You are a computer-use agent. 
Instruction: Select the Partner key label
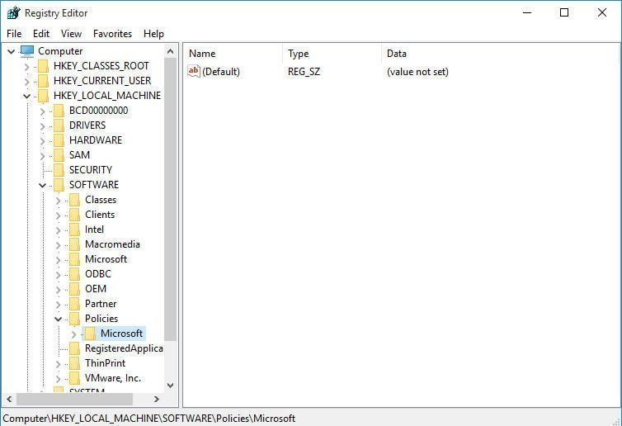[x=101, y=304]
